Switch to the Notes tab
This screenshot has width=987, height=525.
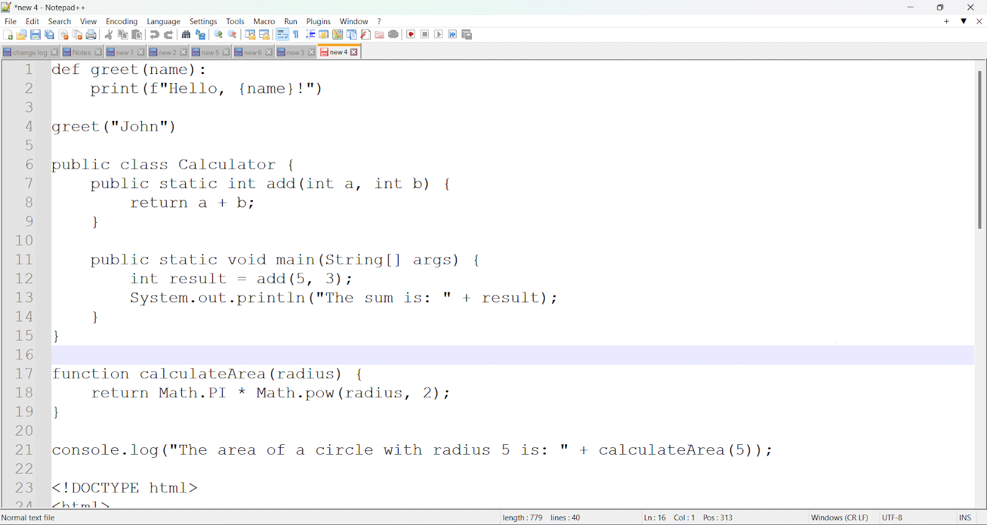point(81,52)
